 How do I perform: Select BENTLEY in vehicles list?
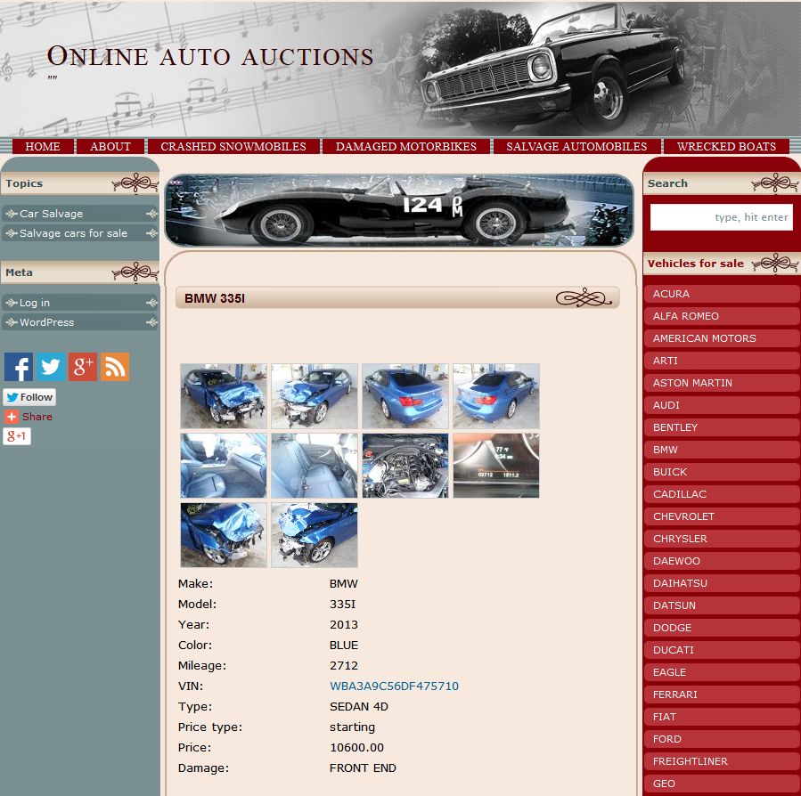point(722,427)
